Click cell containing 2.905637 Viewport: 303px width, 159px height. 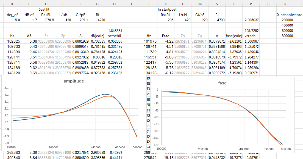251,20
